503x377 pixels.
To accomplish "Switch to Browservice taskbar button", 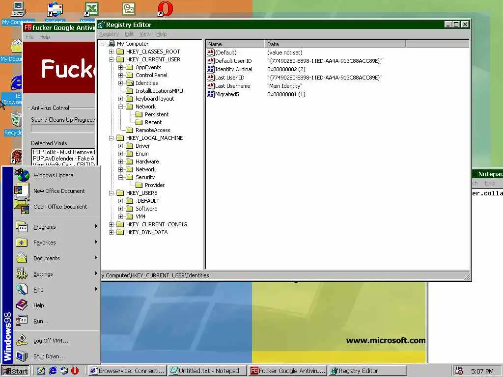I will tap(128, 371).
